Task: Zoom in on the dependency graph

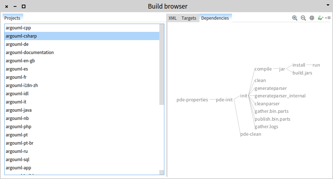Action: point(295,18)
